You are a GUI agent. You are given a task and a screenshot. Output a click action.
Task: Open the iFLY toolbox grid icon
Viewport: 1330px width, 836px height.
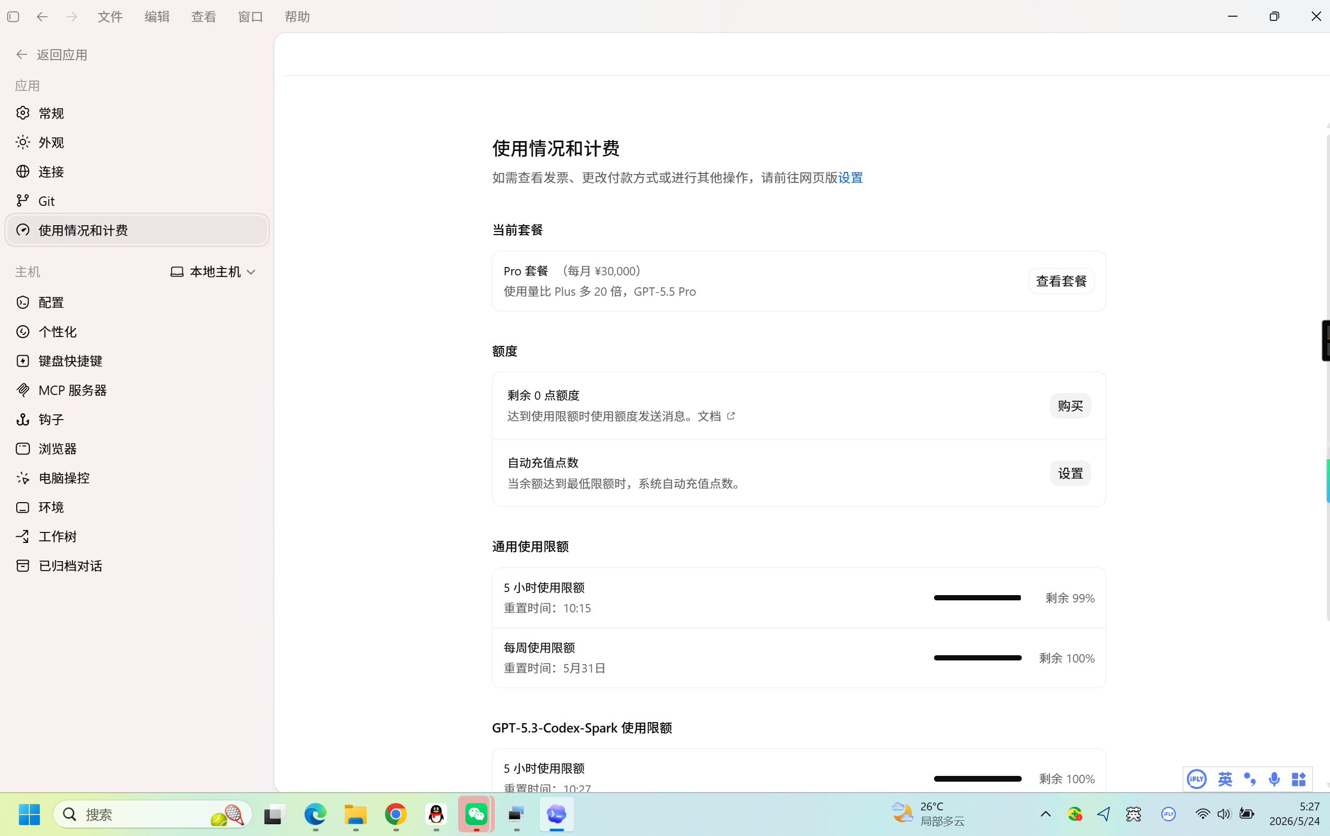(1299, 779)
